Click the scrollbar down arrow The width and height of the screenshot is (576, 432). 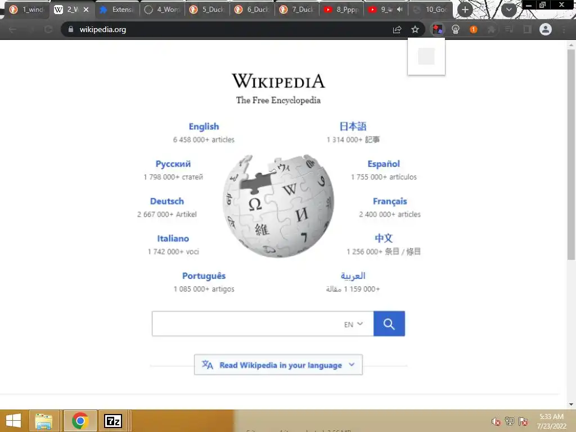[571, 404]
